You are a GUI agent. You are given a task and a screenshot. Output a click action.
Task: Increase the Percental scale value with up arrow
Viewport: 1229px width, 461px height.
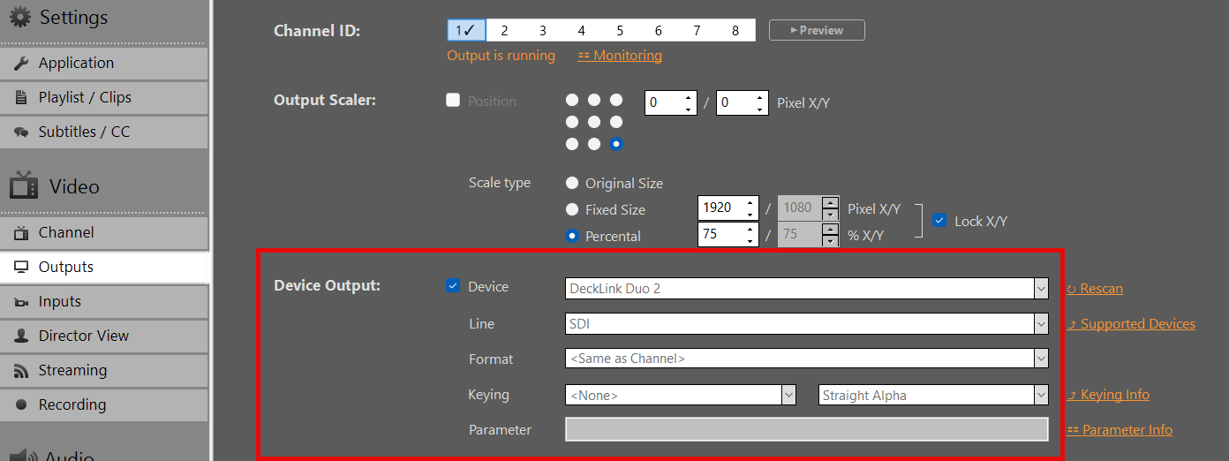[750, 230]
